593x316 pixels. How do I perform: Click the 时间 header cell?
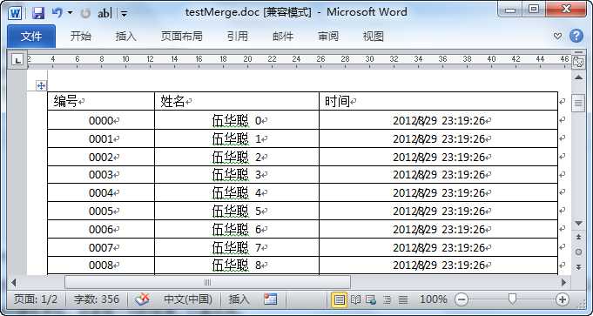tap(439, 101)
